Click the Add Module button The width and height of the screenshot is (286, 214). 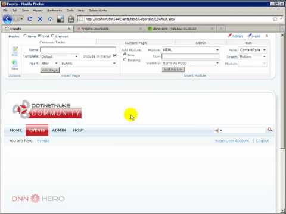tap(173, 70)
